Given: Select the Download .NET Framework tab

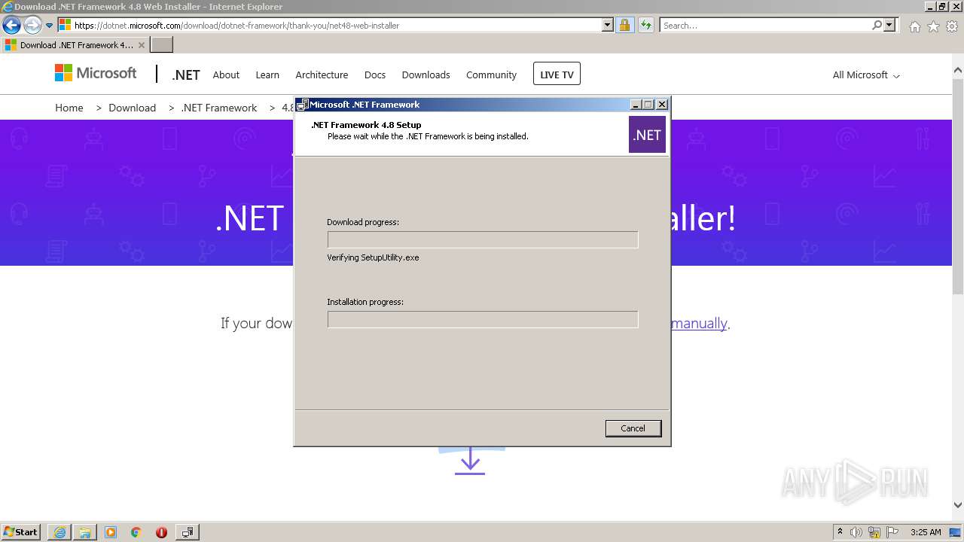Looking at the screenshot, I should click(75, 45).
